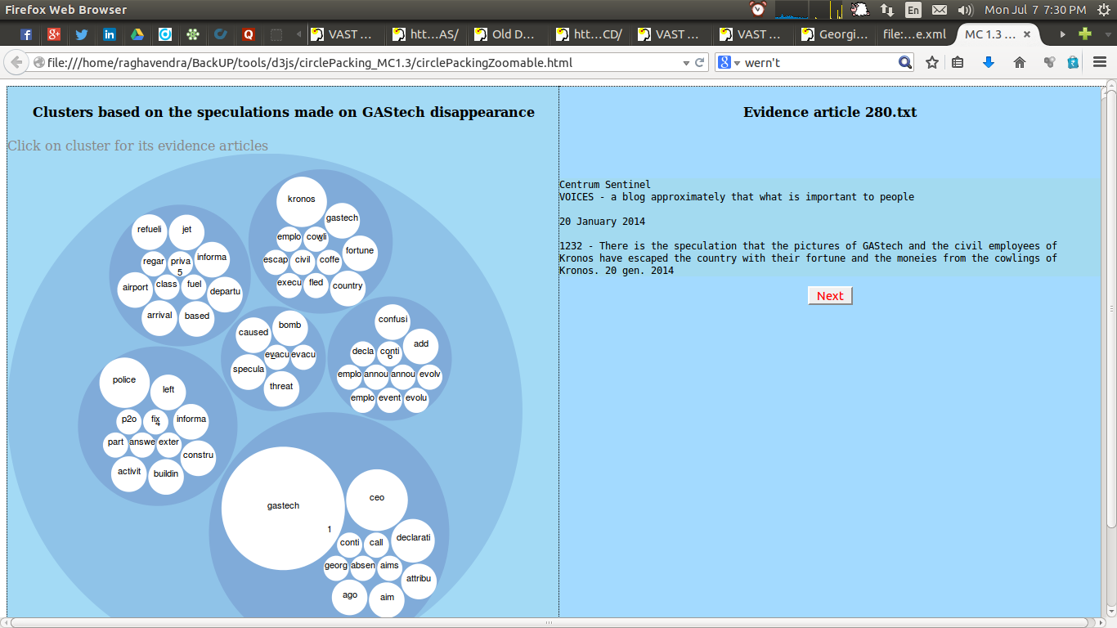Click the vertical page scrollbar
Image resolution: width=1117 pixels, height=628 pixels.
(1110, 307)
